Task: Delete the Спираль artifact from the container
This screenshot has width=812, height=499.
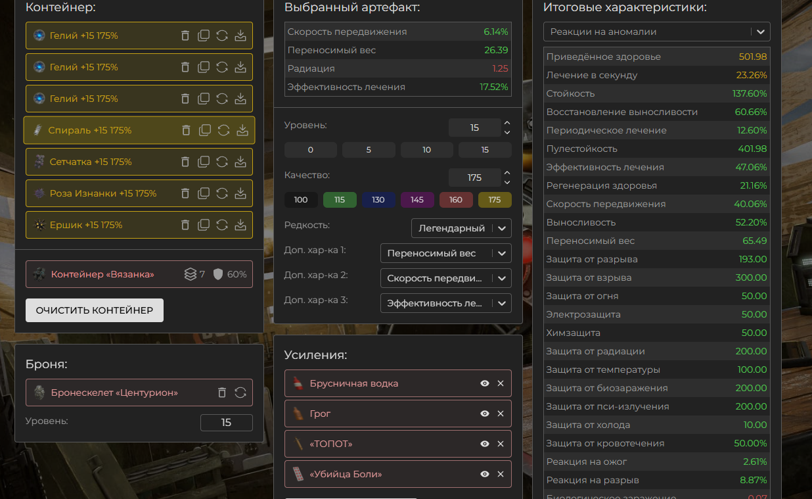Action: coord(187,130)
